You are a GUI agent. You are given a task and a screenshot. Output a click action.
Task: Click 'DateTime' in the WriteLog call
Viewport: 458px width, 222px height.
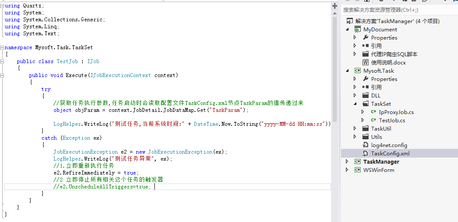[x=206, y=124]
